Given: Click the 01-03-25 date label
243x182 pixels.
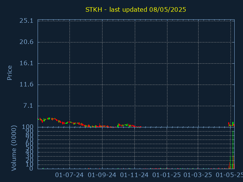Looking at the screenshot, I should tap(197, 175).
